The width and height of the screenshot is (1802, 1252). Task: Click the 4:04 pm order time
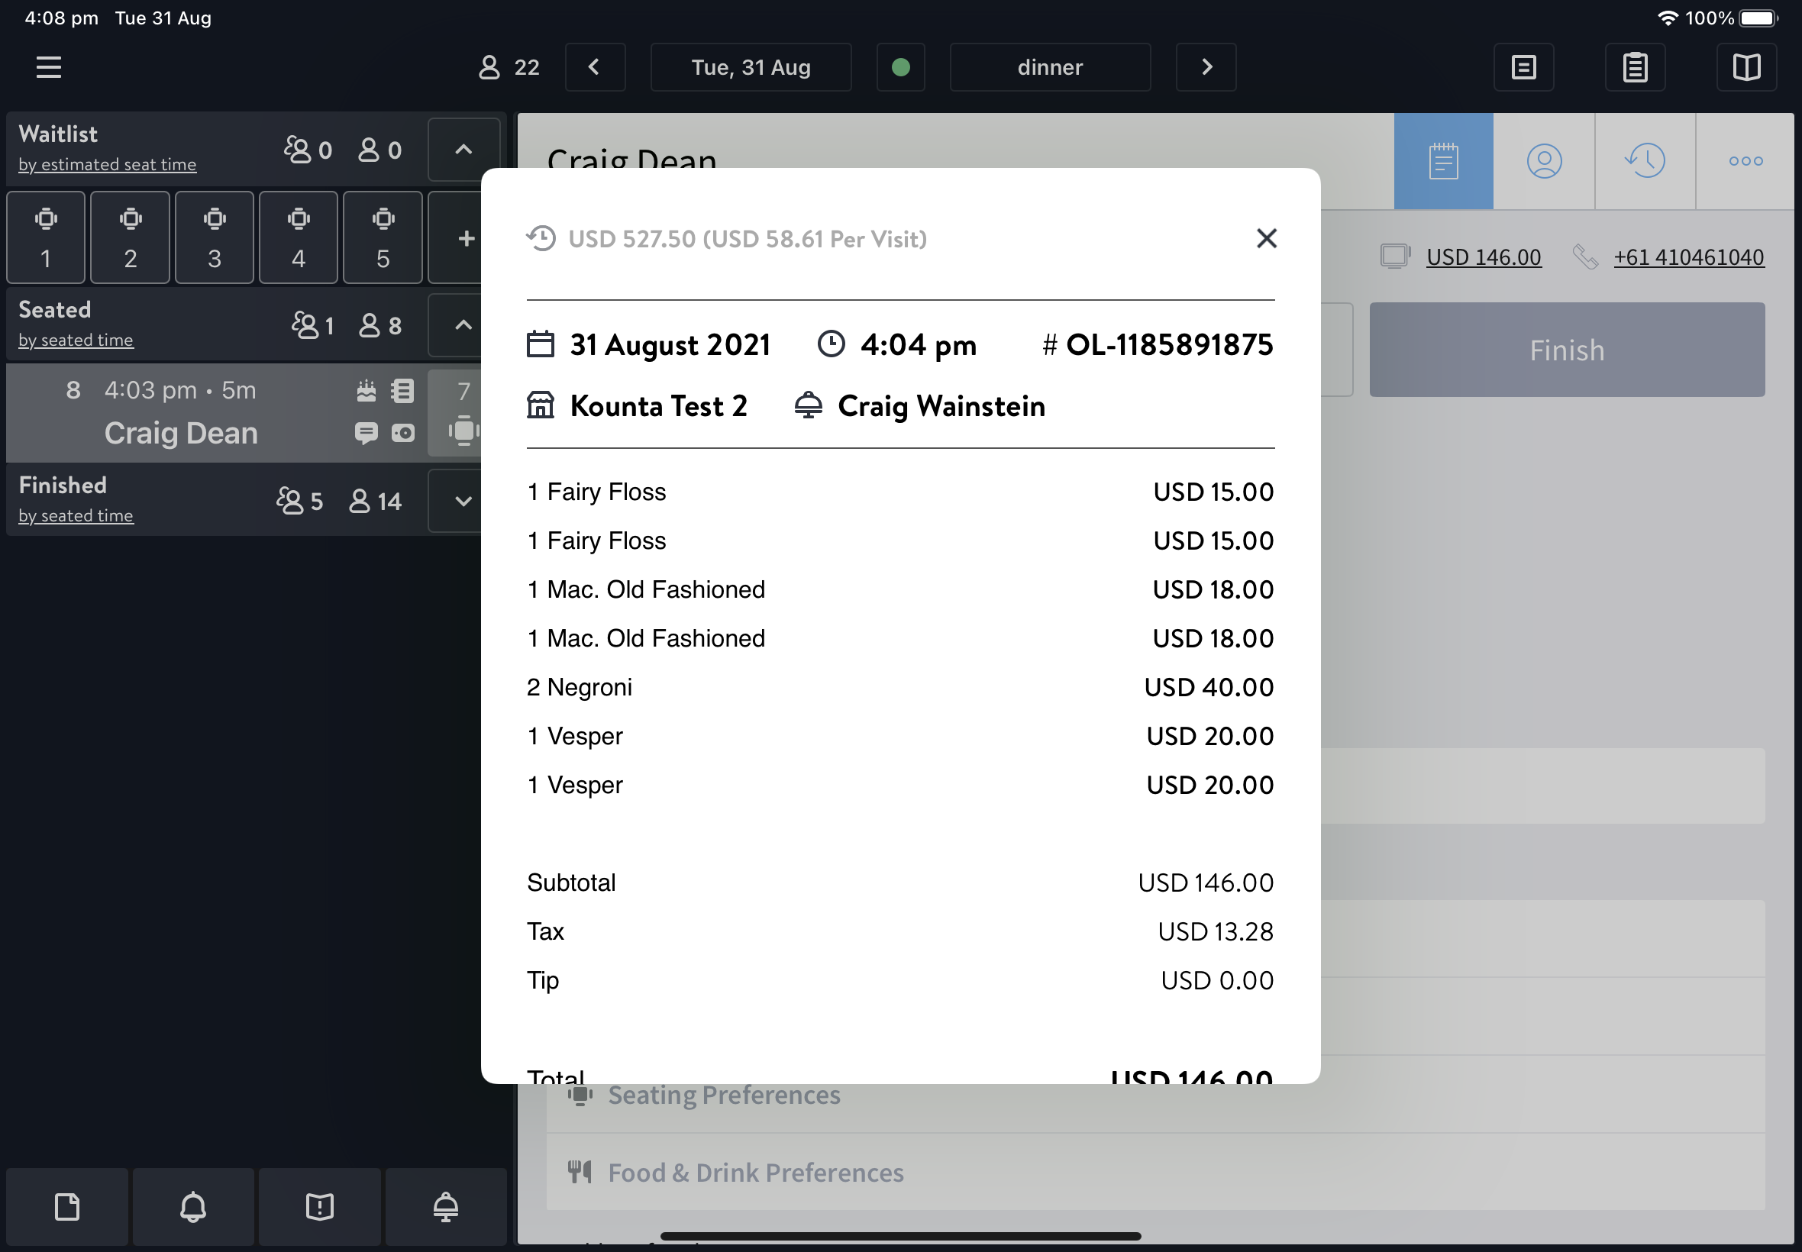(918, 344)
